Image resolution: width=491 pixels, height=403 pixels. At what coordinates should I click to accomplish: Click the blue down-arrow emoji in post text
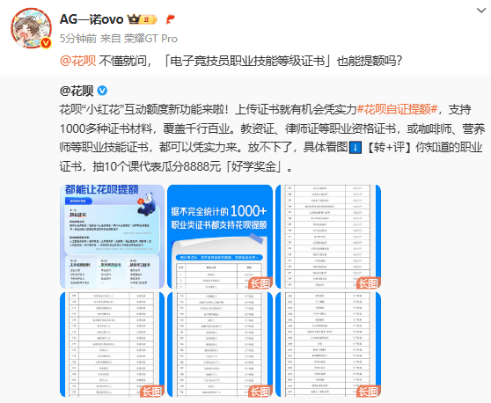point(355,147)
